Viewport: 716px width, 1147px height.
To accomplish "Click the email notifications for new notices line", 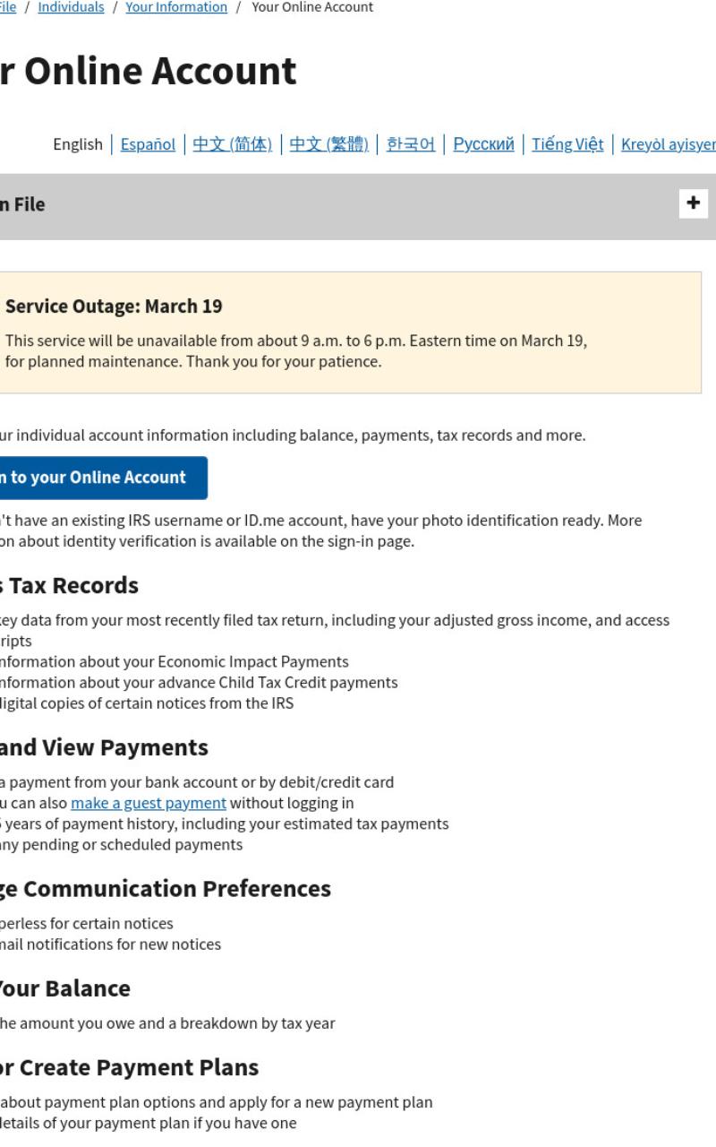I will [110, 944].
